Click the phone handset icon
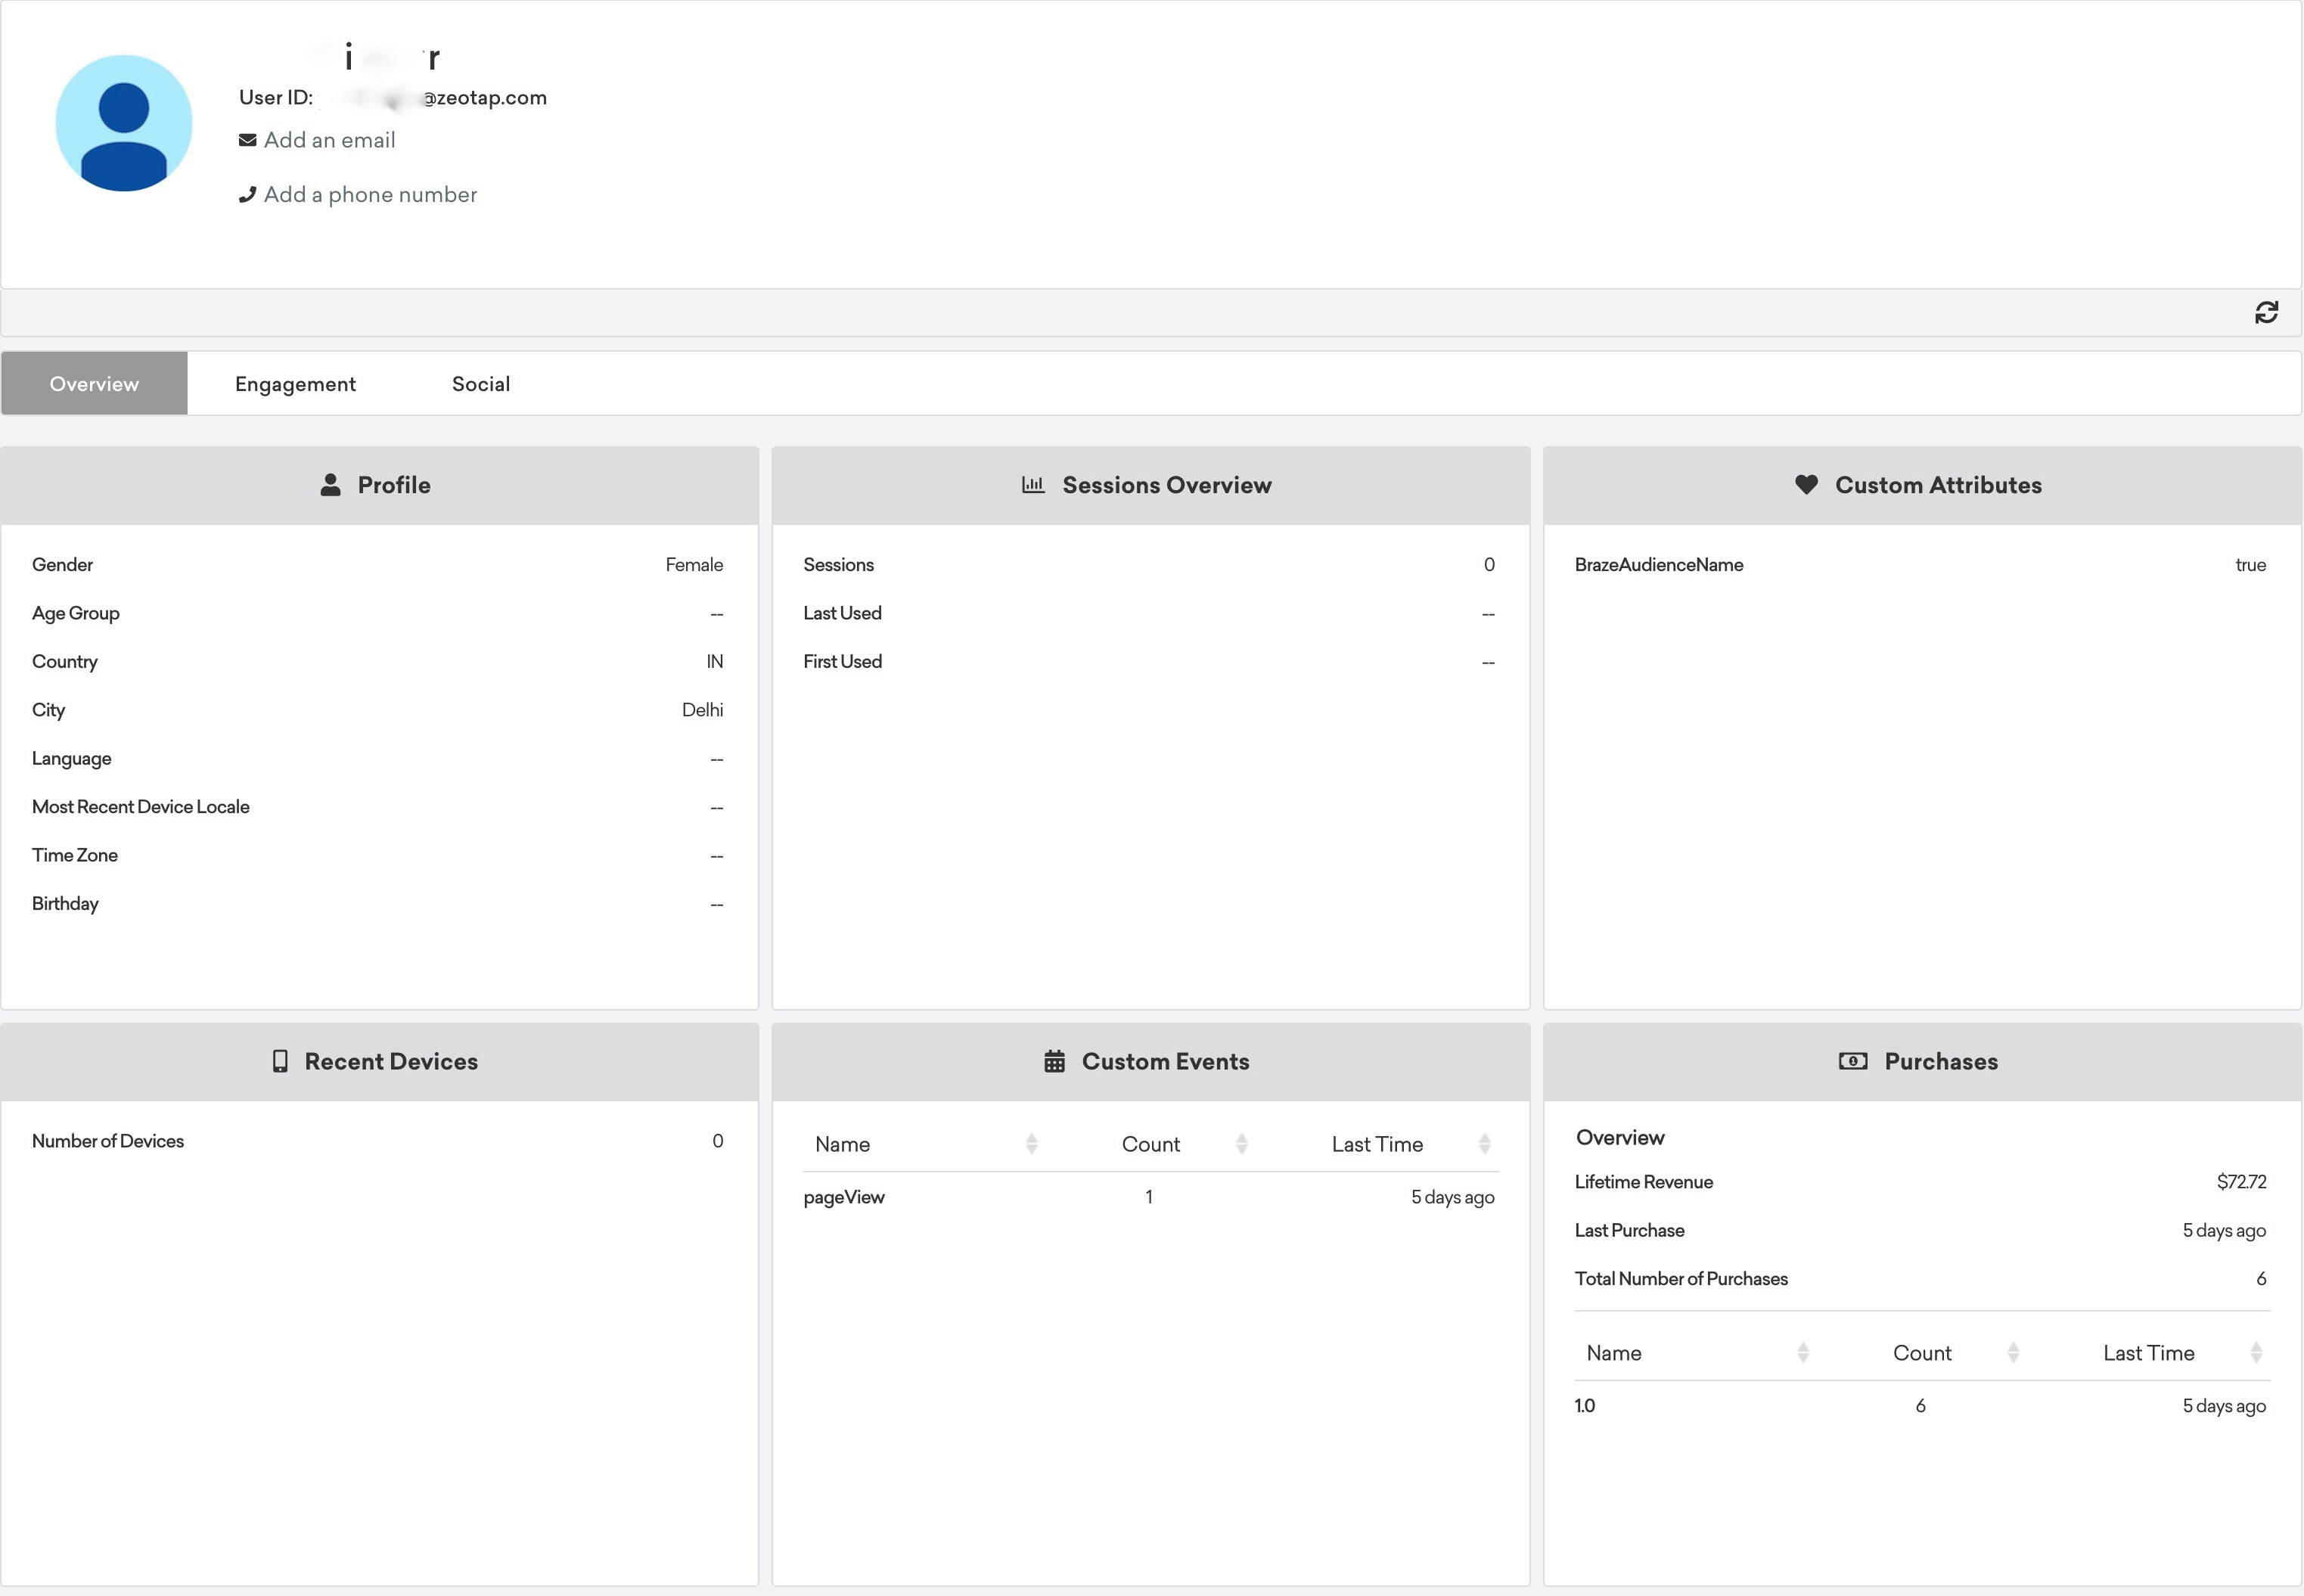Screen dimensions: 2304x1596 point(247,195)
